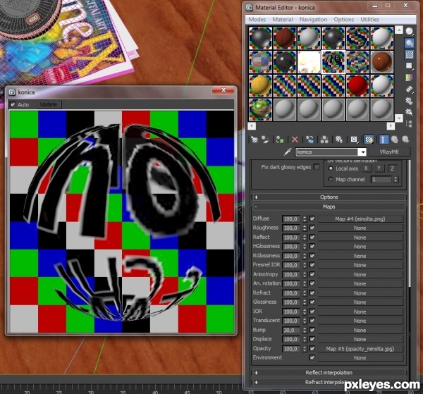Open the Material ID Channel flyout icon
This screenshot has width=423, height=394.
coord(354,140)
